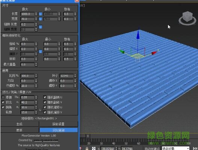Screen dimensions: 198x150
Task: Click the extrude H. field showing 40.2
Action: (27, 102)
